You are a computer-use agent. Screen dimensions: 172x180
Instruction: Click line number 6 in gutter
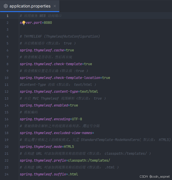coord(7,50)
